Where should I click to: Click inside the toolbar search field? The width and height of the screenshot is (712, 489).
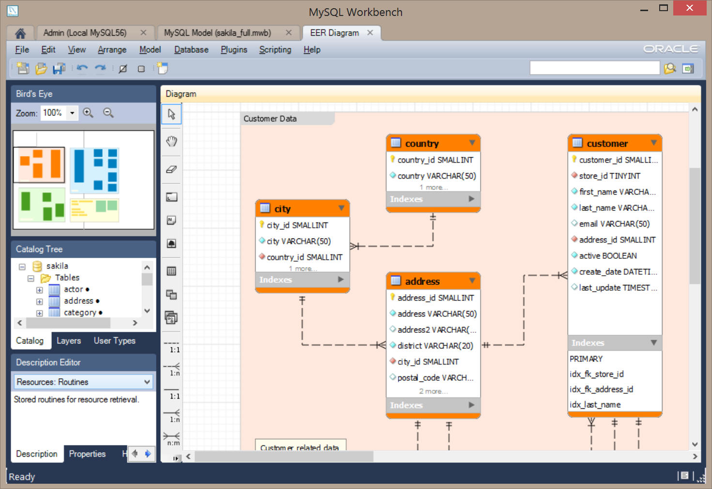(x=595, y=68)
